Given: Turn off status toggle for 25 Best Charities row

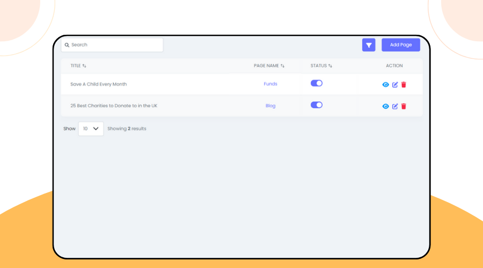Looking at the screenshot, I should coord(317,105).
